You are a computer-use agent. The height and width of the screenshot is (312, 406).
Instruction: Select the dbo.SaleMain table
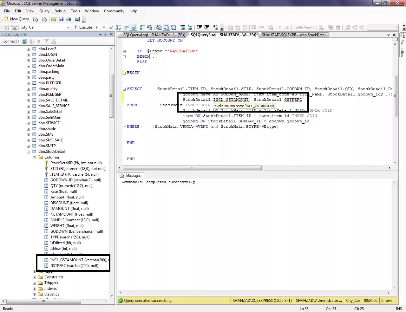pos(50,117)
